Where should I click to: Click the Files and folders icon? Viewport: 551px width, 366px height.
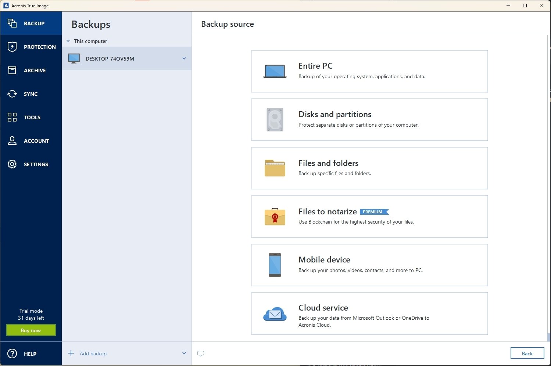(275, 168)
